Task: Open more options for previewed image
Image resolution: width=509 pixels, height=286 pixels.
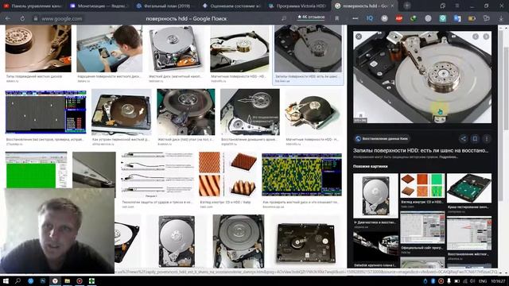Action: 487,139
